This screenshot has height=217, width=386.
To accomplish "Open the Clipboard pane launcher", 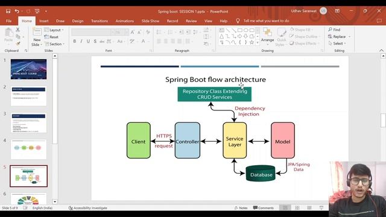I will 26,51.
